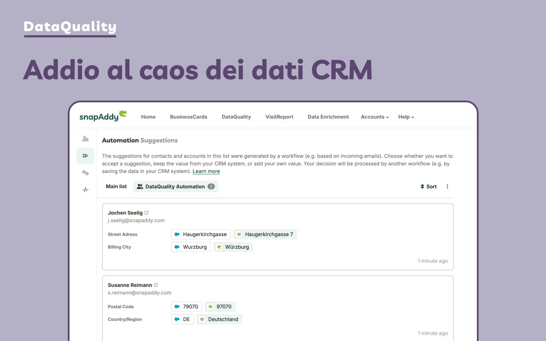The width and height of the screenshot is (546, 341).
Task: Keep CRM postal code 79070
Action: (186, 306)
